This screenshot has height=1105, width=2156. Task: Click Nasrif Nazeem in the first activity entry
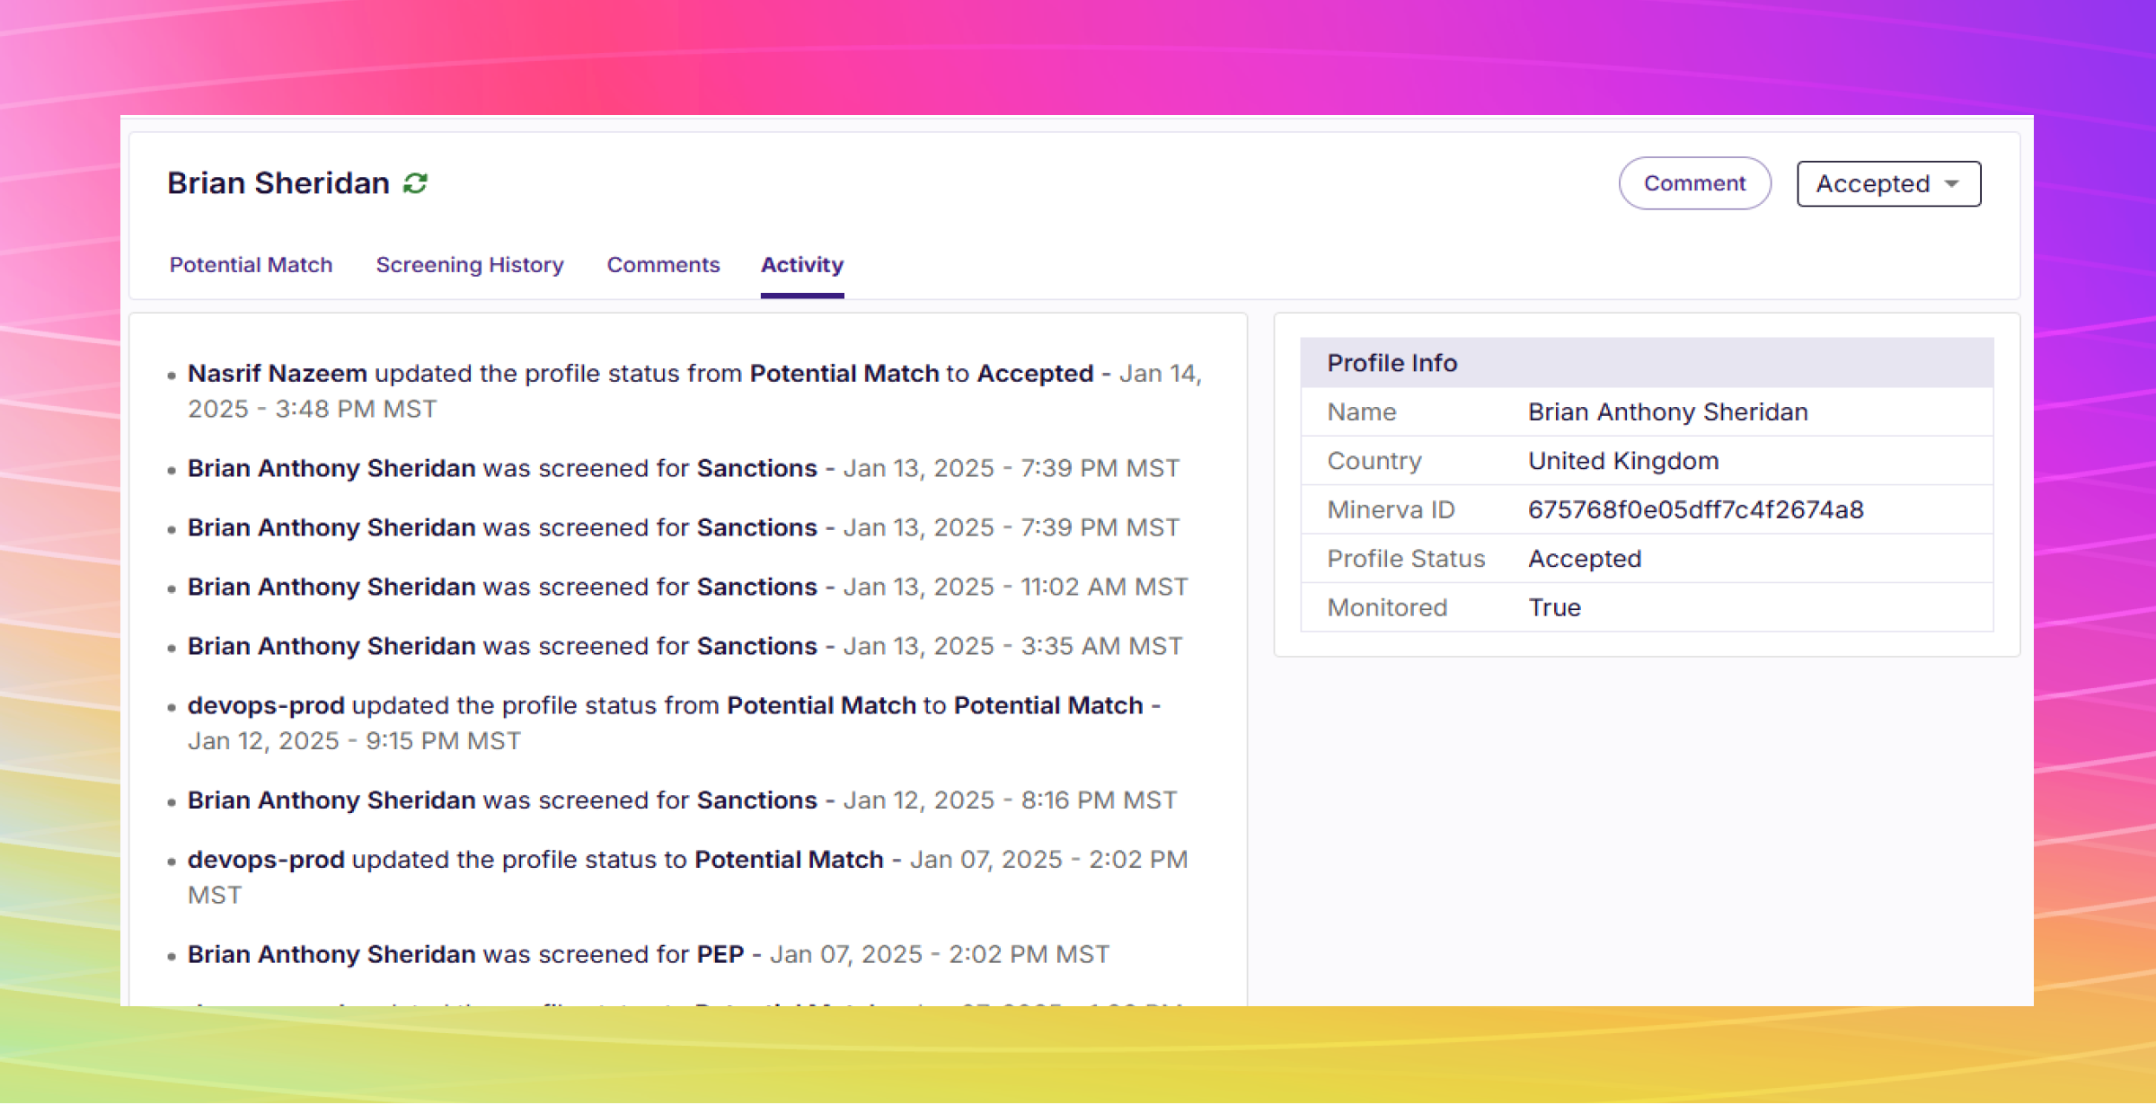[x=277, y=374]
